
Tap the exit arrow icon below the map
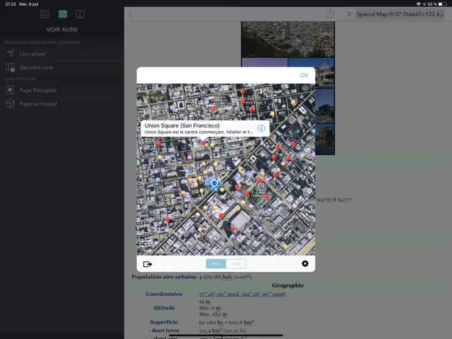pos(148,264)
